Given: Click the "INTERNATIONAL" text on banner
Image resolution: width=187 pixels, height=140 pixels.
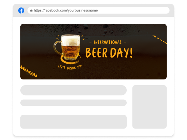Looking at the screenshot, I should 107,42.
